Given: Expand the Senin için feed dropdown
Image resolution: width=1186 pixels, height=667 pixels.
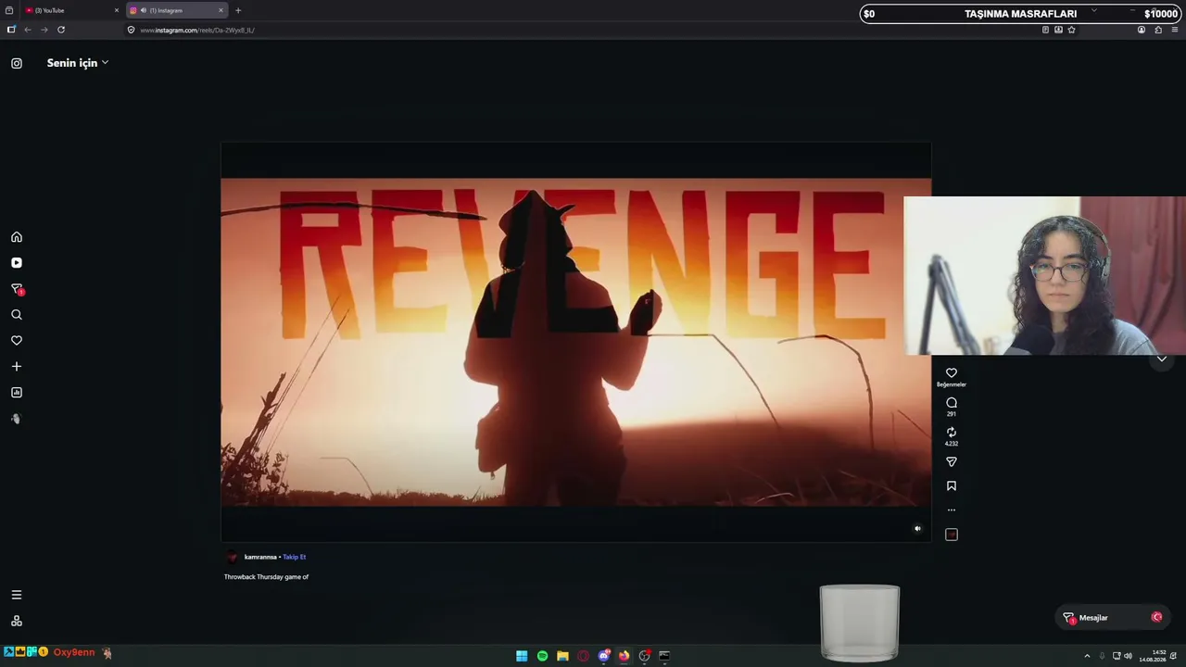Looking at the screenshot, I should coord(78,63).
